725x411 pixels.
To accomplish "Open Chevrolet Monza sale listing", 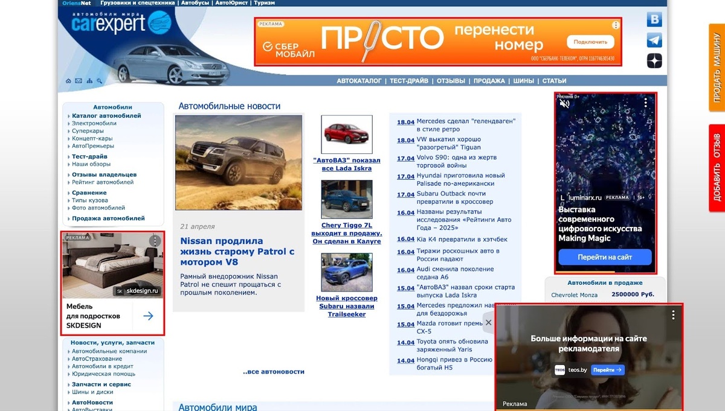I will (575, 295).
